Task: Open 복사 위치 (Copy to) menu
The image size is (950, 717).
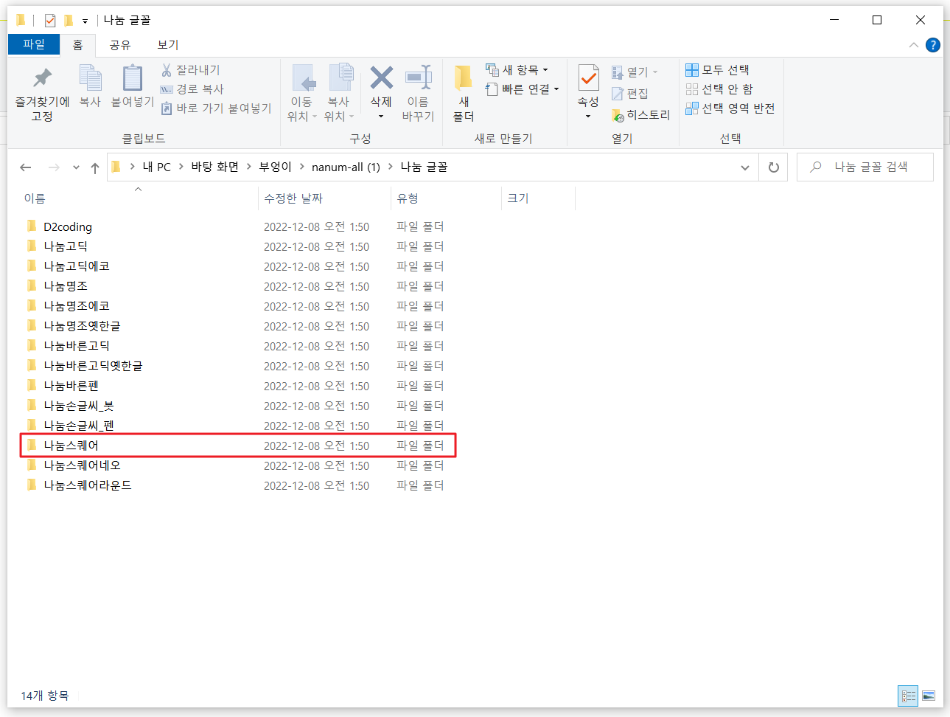Action: click(x=338, y=93)
